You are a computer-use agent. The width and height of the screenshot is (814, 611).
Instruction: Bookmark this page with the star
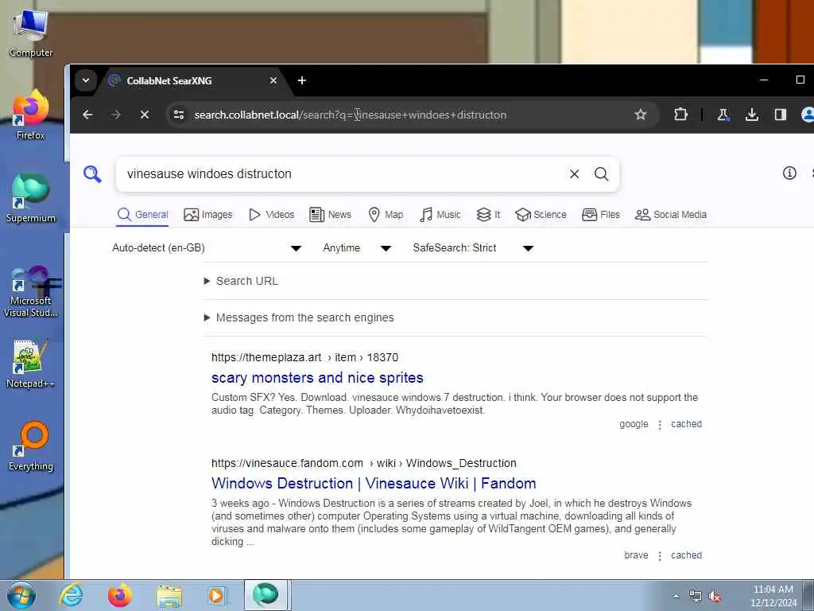click(x=641, y=115)
